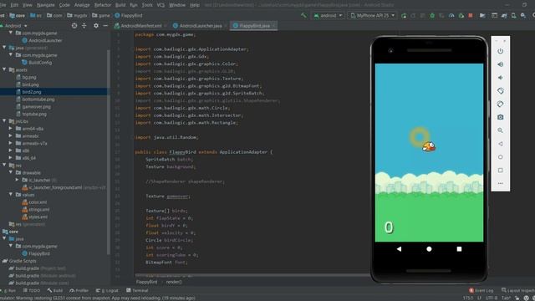Image resolution: width=535 pixels, height=301 pixels.
Task: Open the Logcat tool window
Action: coord(107,290)
